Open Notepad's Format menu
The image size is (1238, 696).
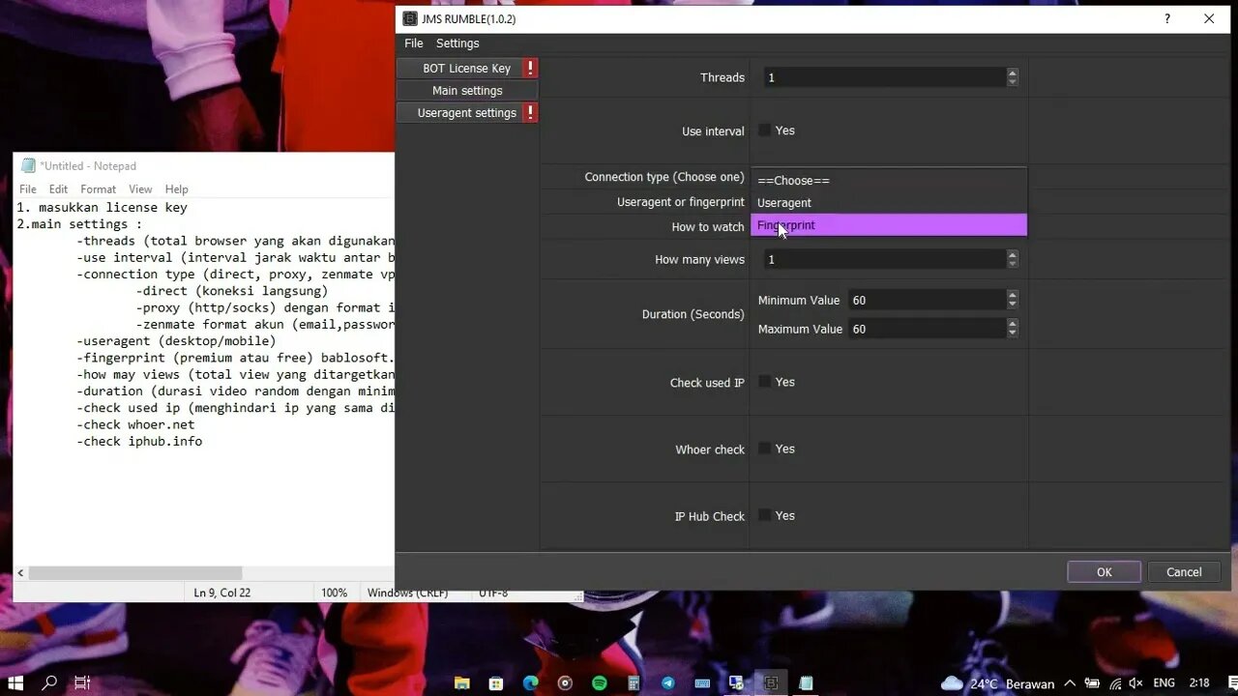coord(98,189)
